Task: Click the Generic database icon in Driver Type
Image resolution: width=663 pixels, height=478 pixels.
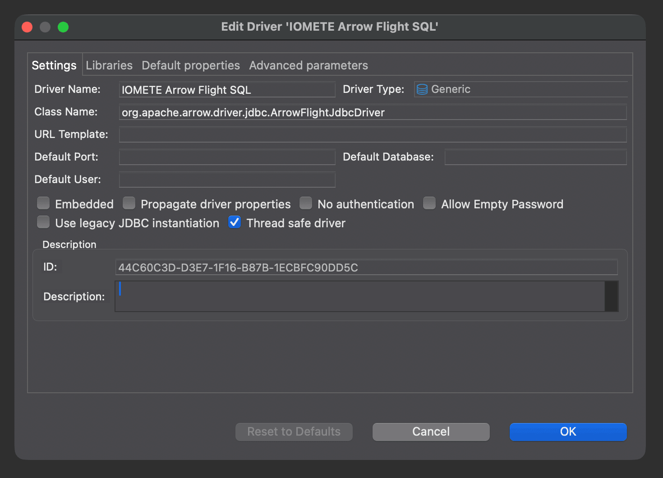Action: click(422, 89)
